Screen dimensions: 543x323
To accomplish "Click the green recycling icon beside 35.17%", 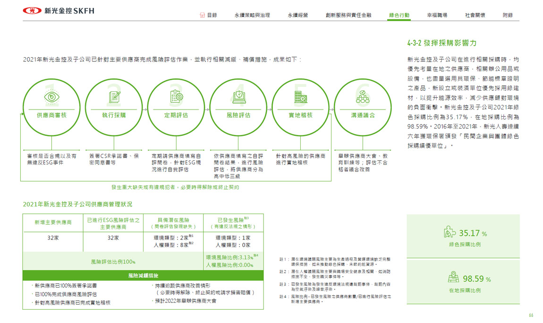I will 450,233.
